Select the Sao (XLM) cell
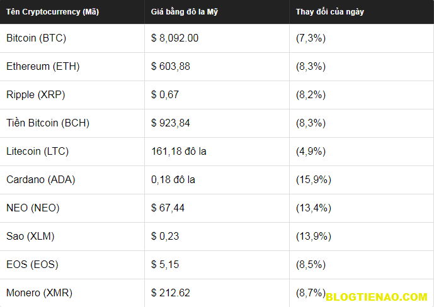The width and height of the screenshot is (434, 307). pos(30,237)
